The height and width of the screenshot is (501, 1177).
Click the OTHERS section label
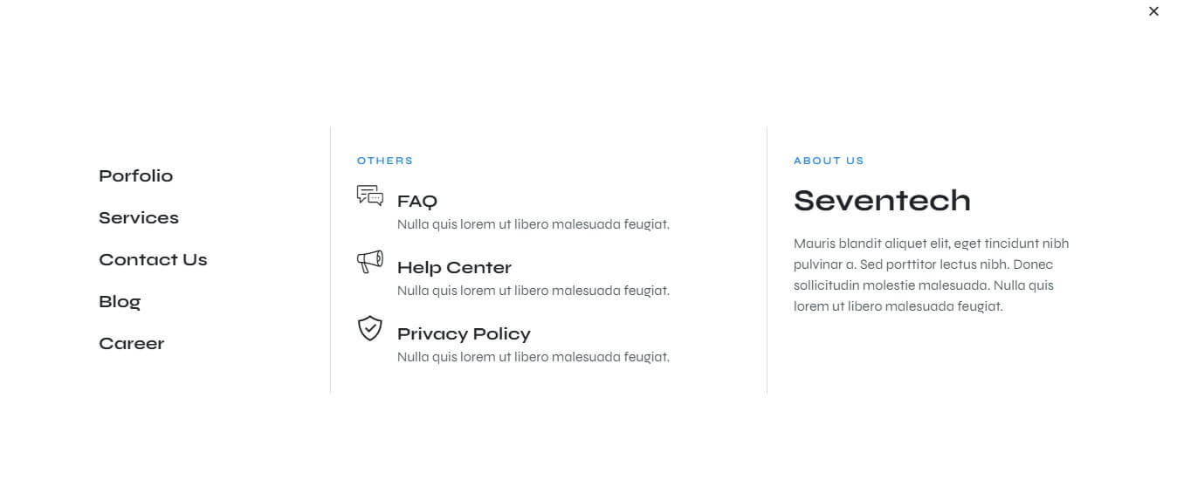[384, 161]
